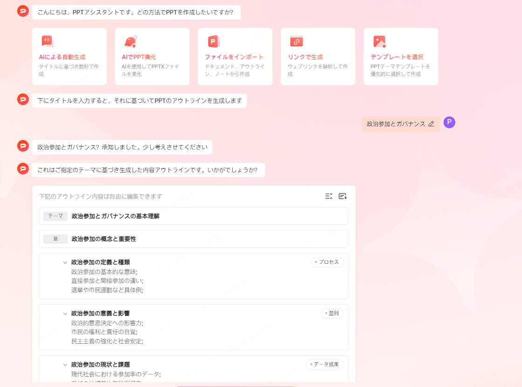Click the outline sort icon with down arrow
Image resolution: width=522 pixels, height=387 pixels.
point(343,196)
